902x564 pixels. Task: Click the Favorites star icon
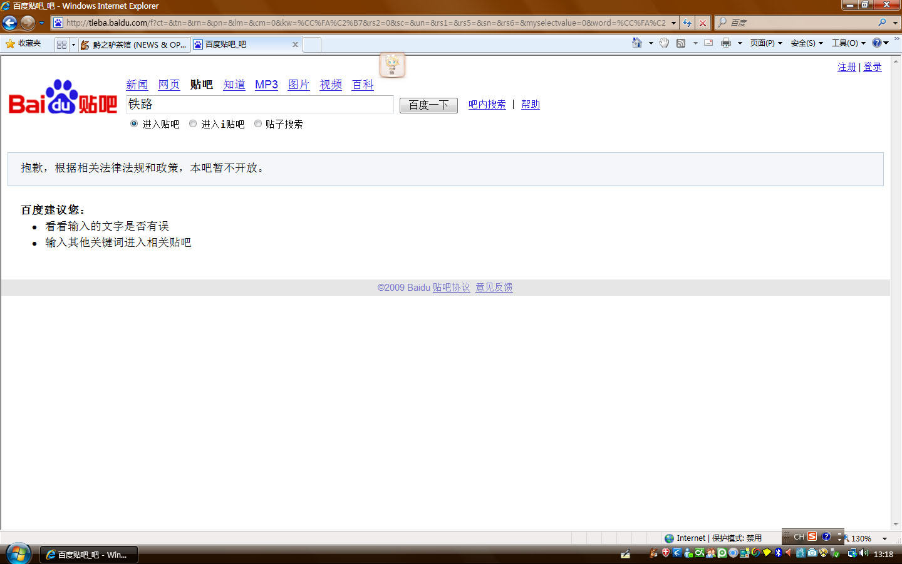[x=10, y=44]
